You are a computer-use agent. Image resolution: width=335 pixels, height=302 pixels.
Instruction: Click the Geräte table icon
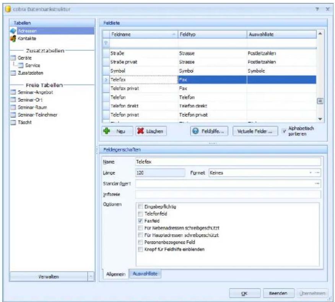pyautogui.click(x=13, y=58)
